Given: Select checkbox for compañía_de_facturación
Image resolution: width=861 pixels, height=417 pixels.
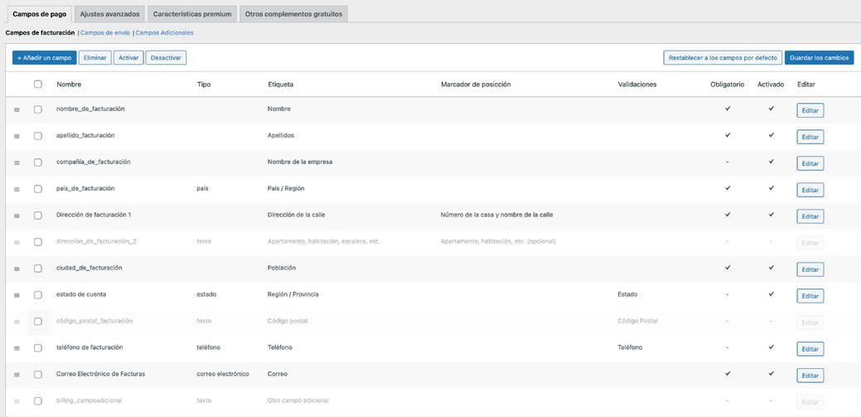Looking at the screenshot, I should [x=38, y=162].
